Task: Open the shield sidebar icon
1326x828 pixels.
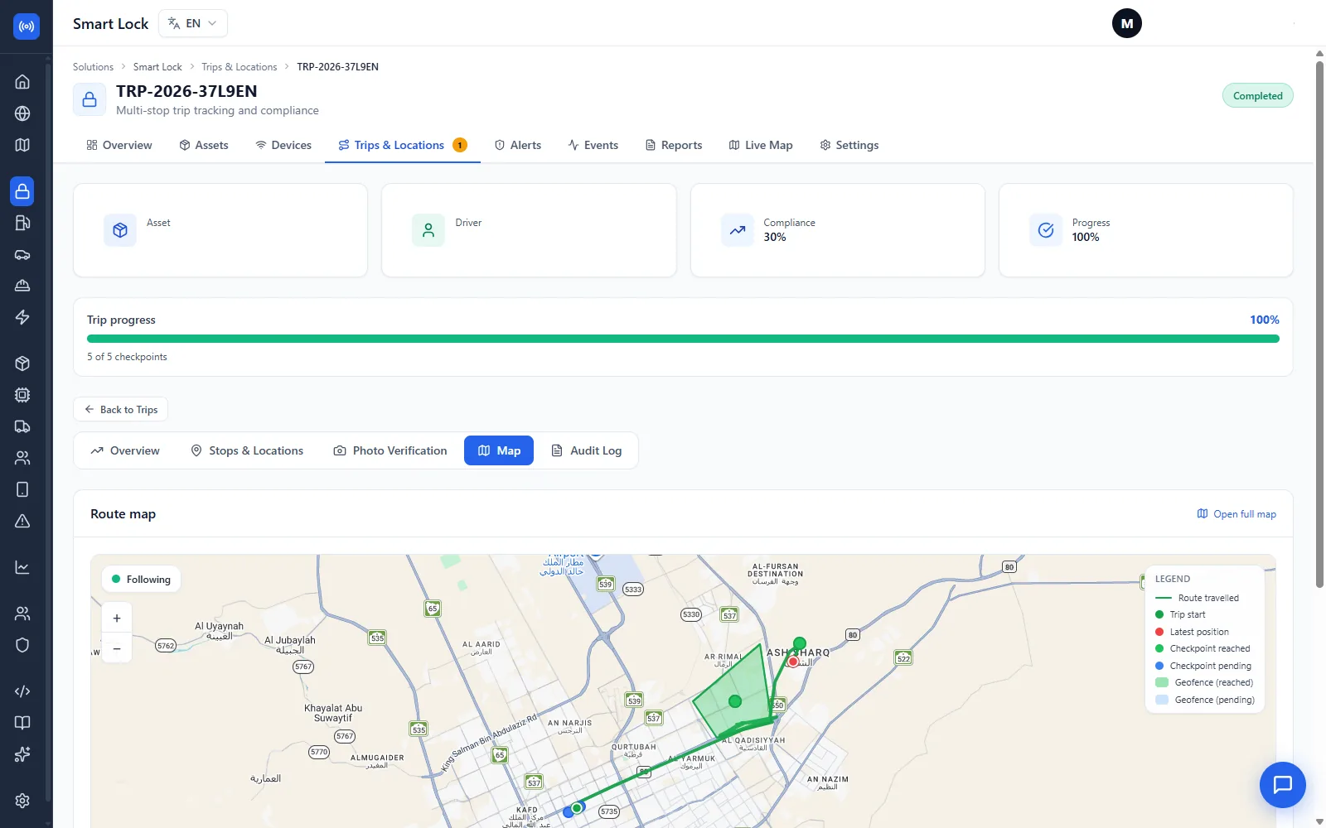Action: (22, 645)
